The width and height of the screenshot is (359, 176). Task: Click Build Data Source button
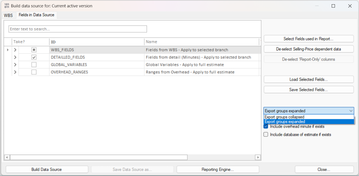[47, 170]
